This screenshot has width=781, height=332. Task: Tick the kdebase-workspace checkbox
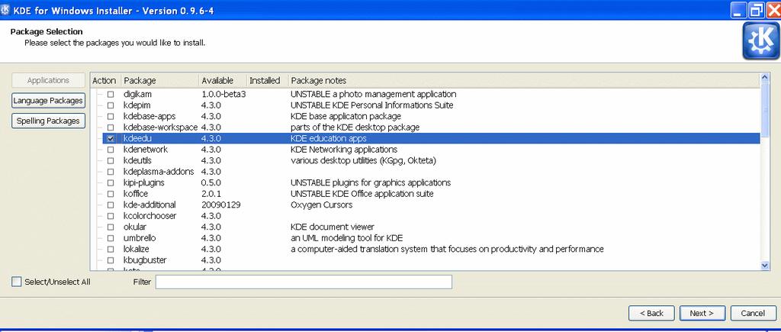111,127
